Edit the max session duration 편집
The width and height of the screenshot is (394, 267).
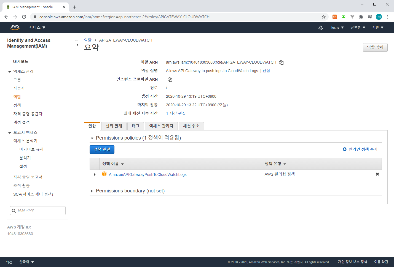182,113
